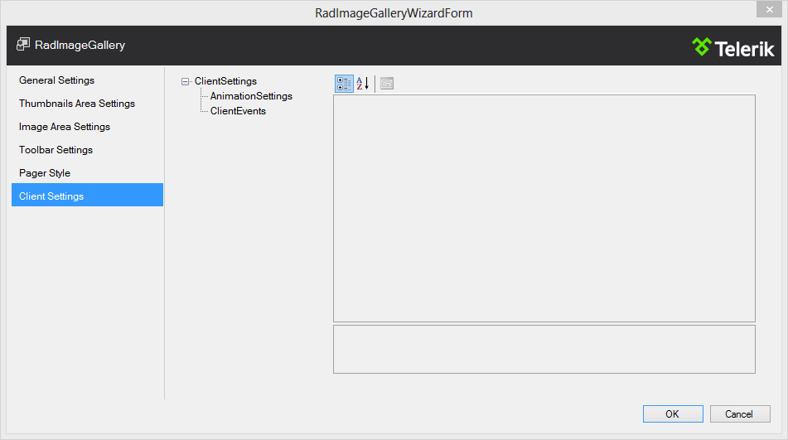Open the Toolbar Settings section

56,150
